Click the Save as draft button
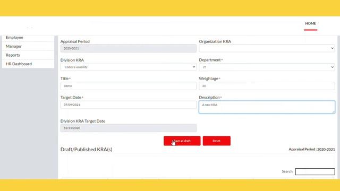The image size is (340, 191). (x=182, y=141)
